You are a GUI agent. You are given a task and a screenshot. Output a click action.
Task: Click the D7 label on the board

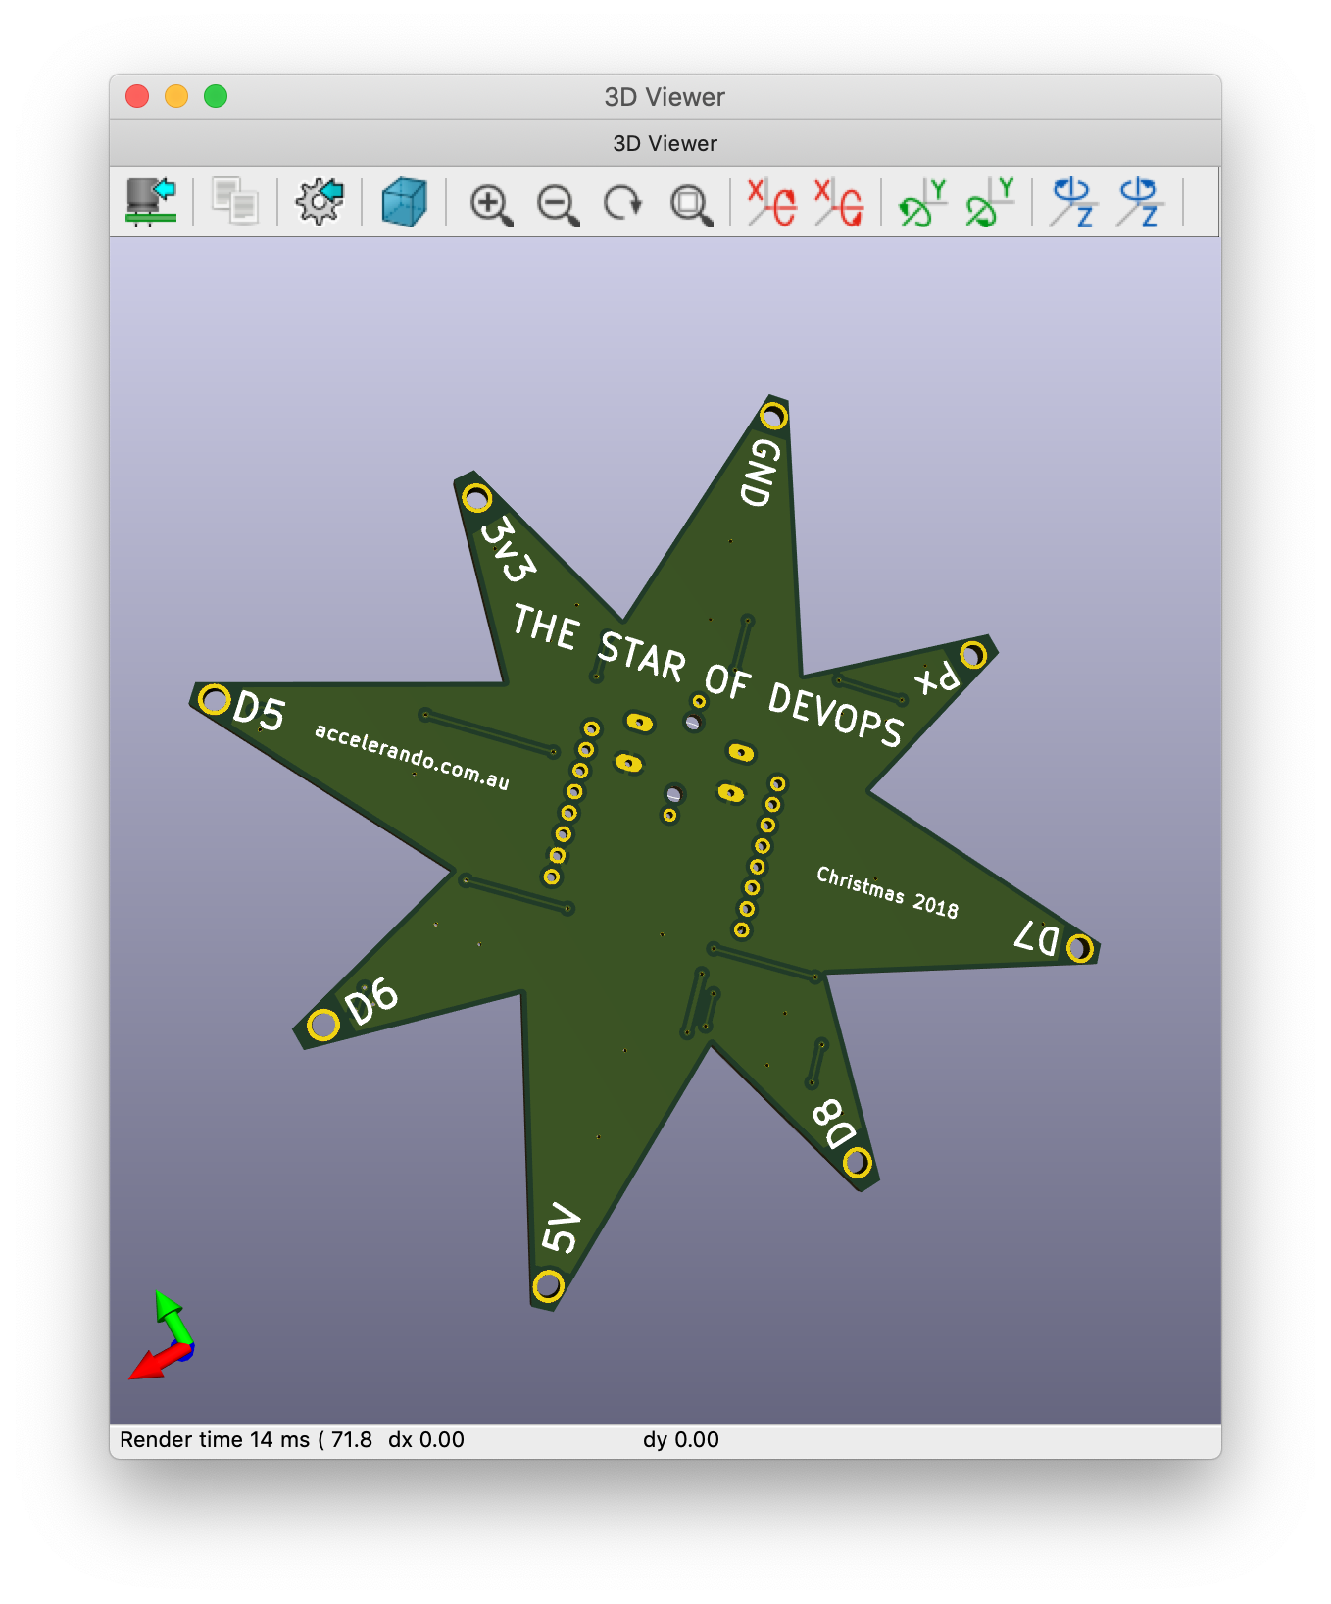pos(1036,937)
